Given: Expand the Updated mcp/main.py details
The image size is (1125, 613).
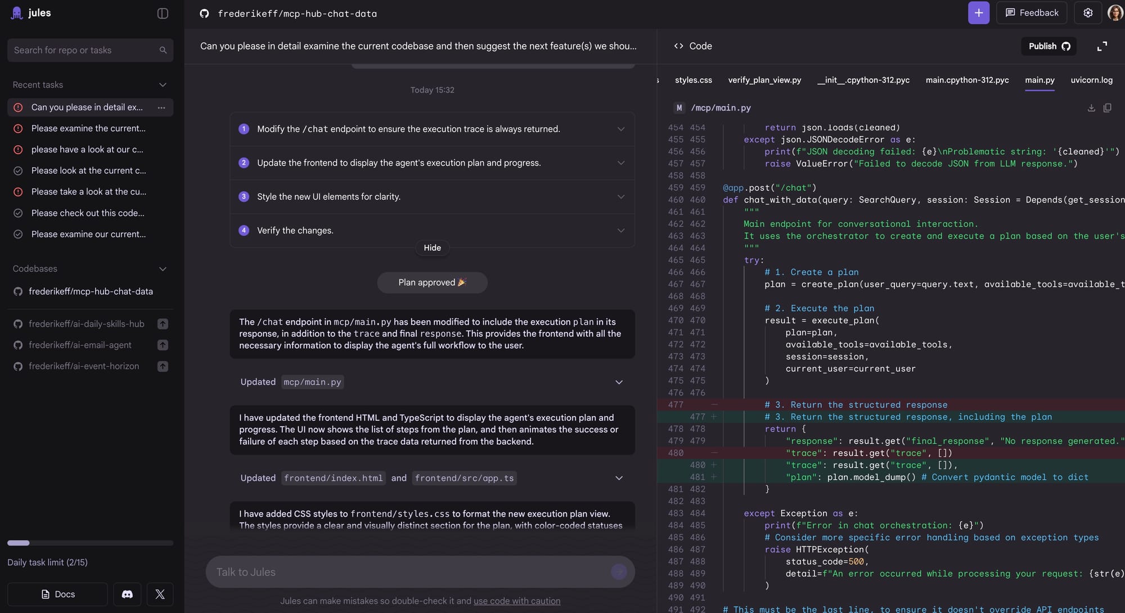Looking at the screenshot, I should coord(619,382).
